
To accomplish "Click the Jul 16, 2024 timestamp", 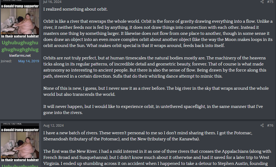I will coord(52,2).
